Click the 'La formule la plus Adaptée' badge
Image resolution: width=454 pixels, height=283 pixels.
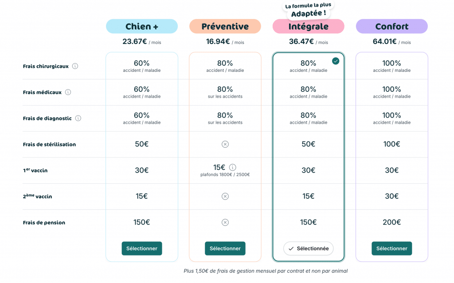[308, 10]
